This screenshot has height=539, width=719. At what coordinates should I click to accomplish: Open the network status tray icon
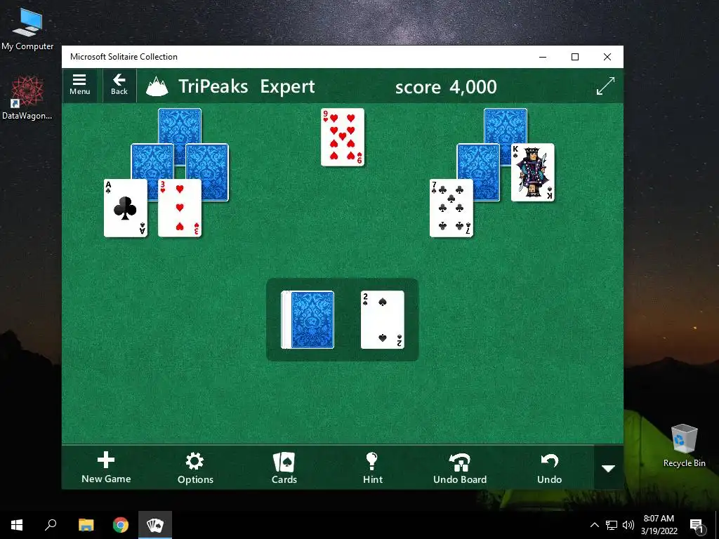(x=612, y=525)
